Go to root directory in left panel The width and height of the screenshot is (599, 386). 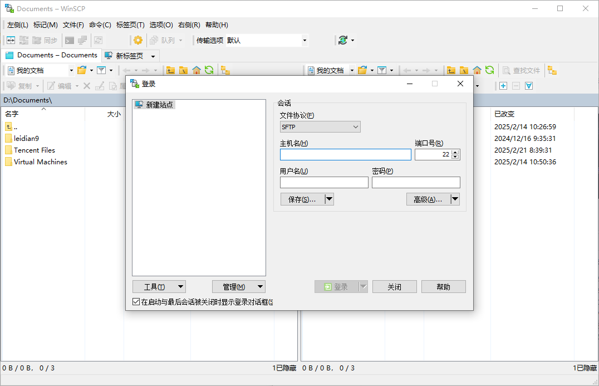pos(183,70)
